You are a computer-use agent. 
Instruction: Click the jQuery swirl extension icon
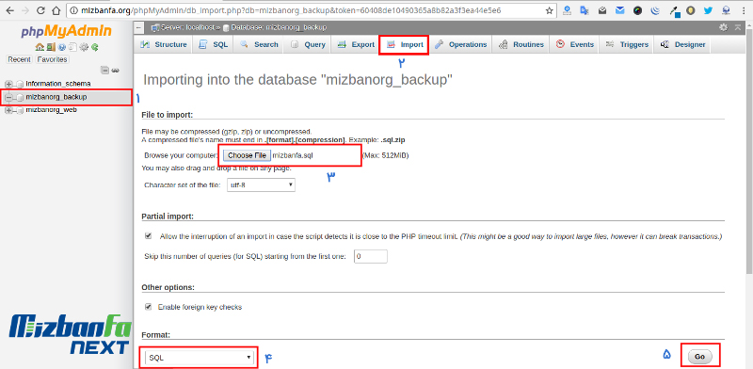[655, 10]
